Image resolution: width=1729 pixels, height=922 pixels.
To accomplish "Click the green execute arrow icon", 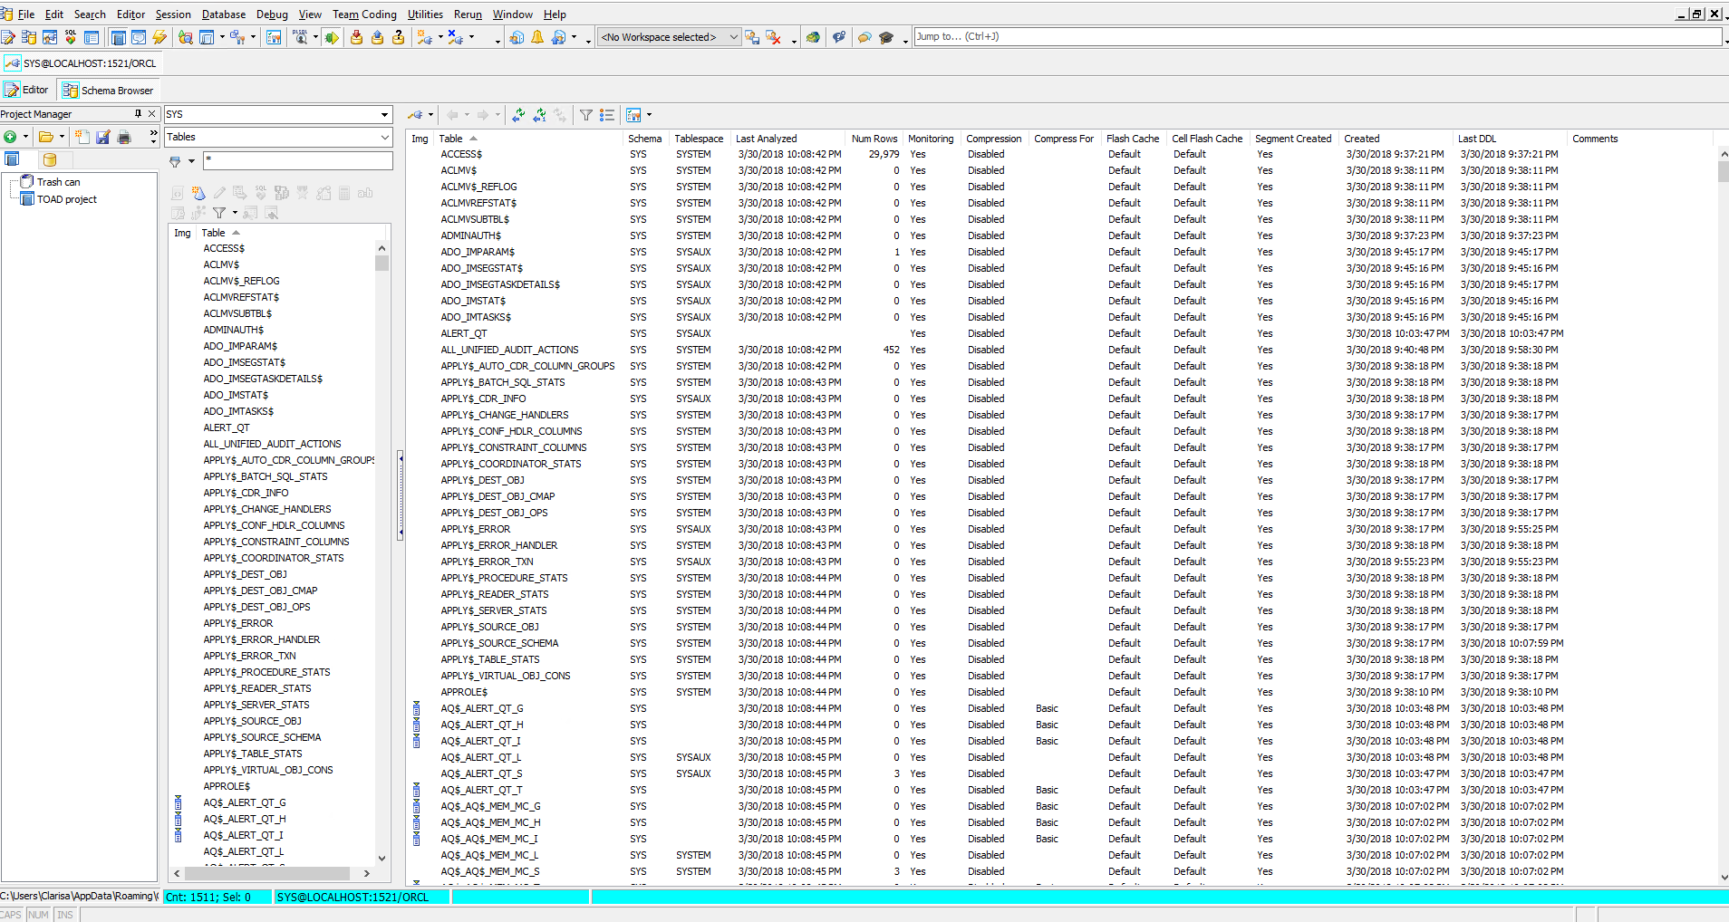I will click(x=332, y=37).
